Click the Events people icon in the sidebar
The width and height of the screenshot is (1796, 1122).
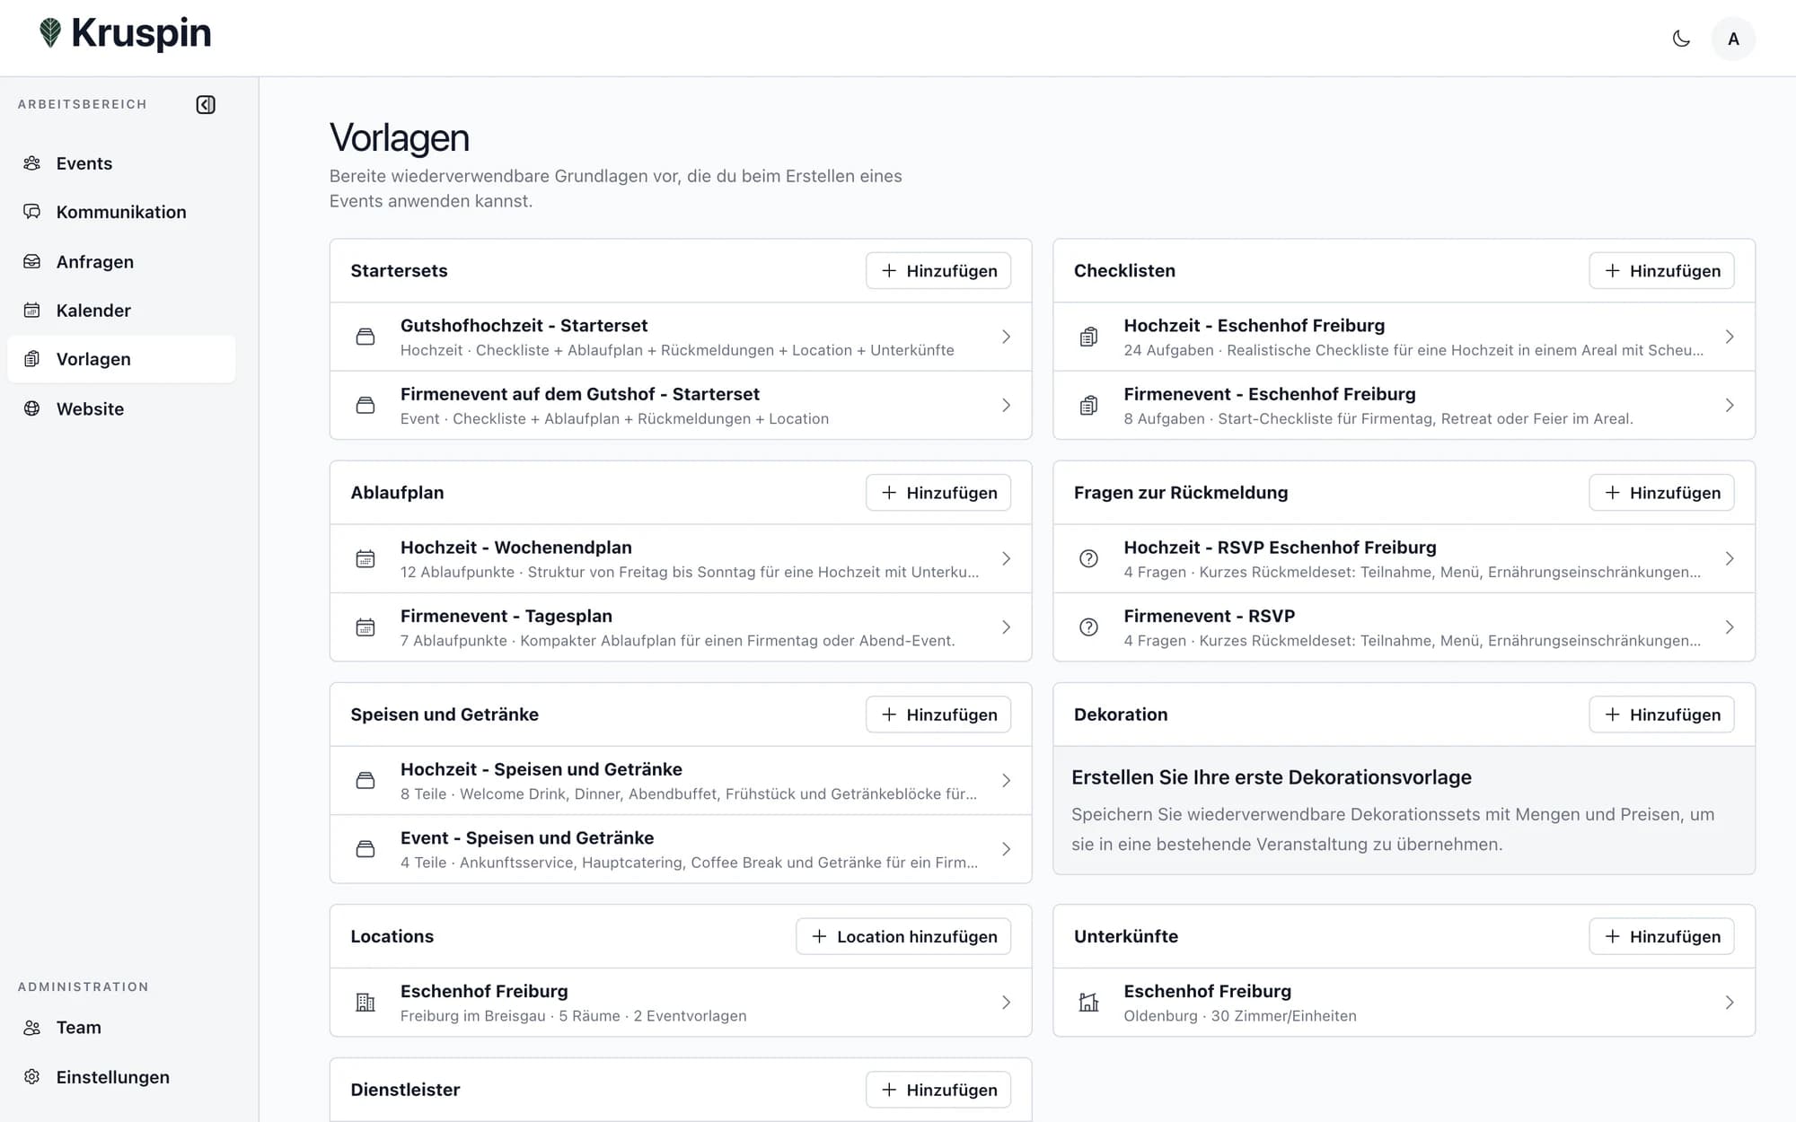click(x=32, y=163)
